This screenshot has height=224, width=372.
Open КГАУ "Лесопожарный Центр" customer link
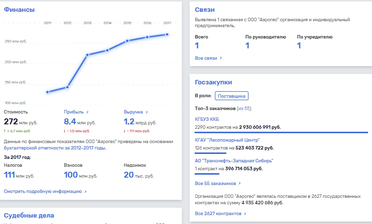[x=227, y=140]
